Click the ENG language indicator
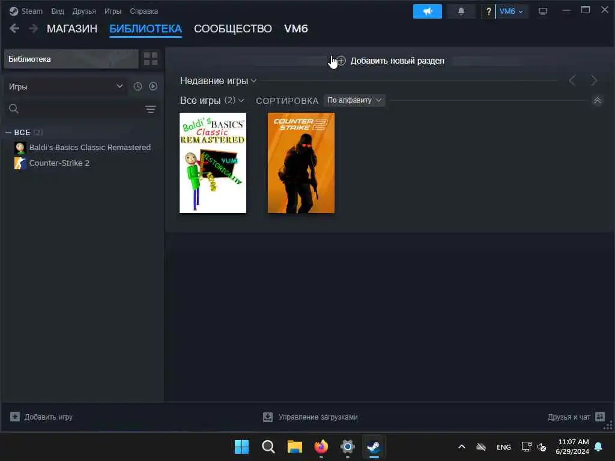 tap(504, 447)
